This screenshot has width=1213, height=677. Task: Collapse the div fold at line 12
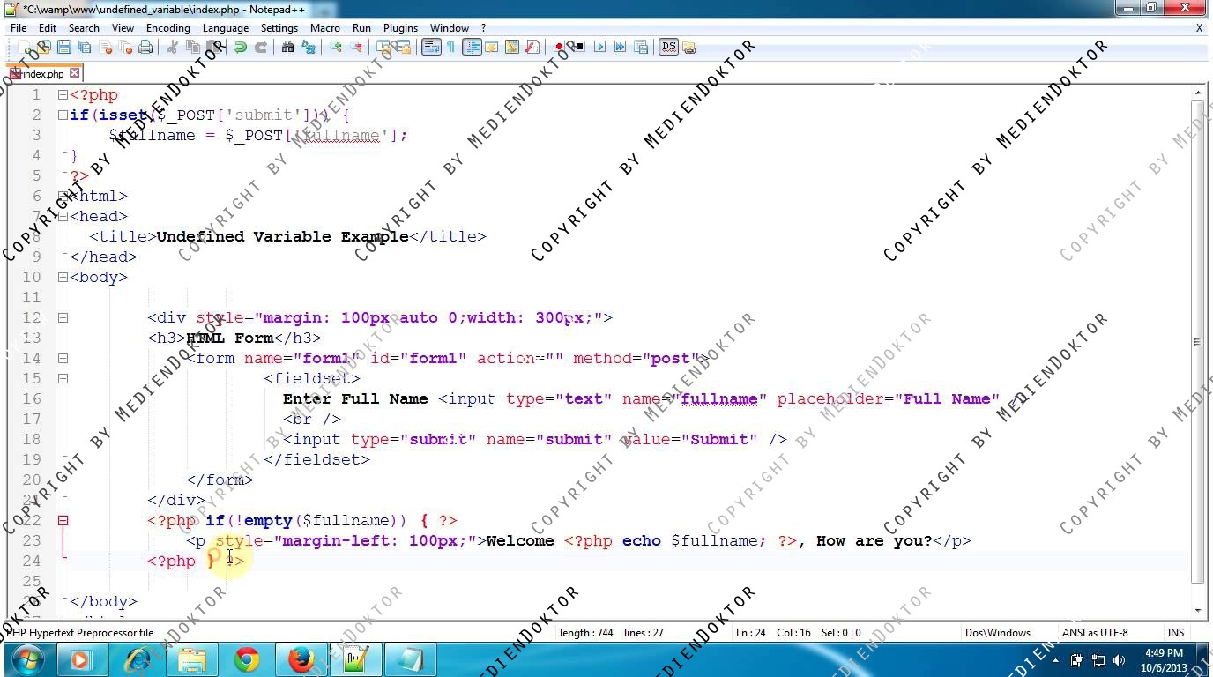click(63, 317)
